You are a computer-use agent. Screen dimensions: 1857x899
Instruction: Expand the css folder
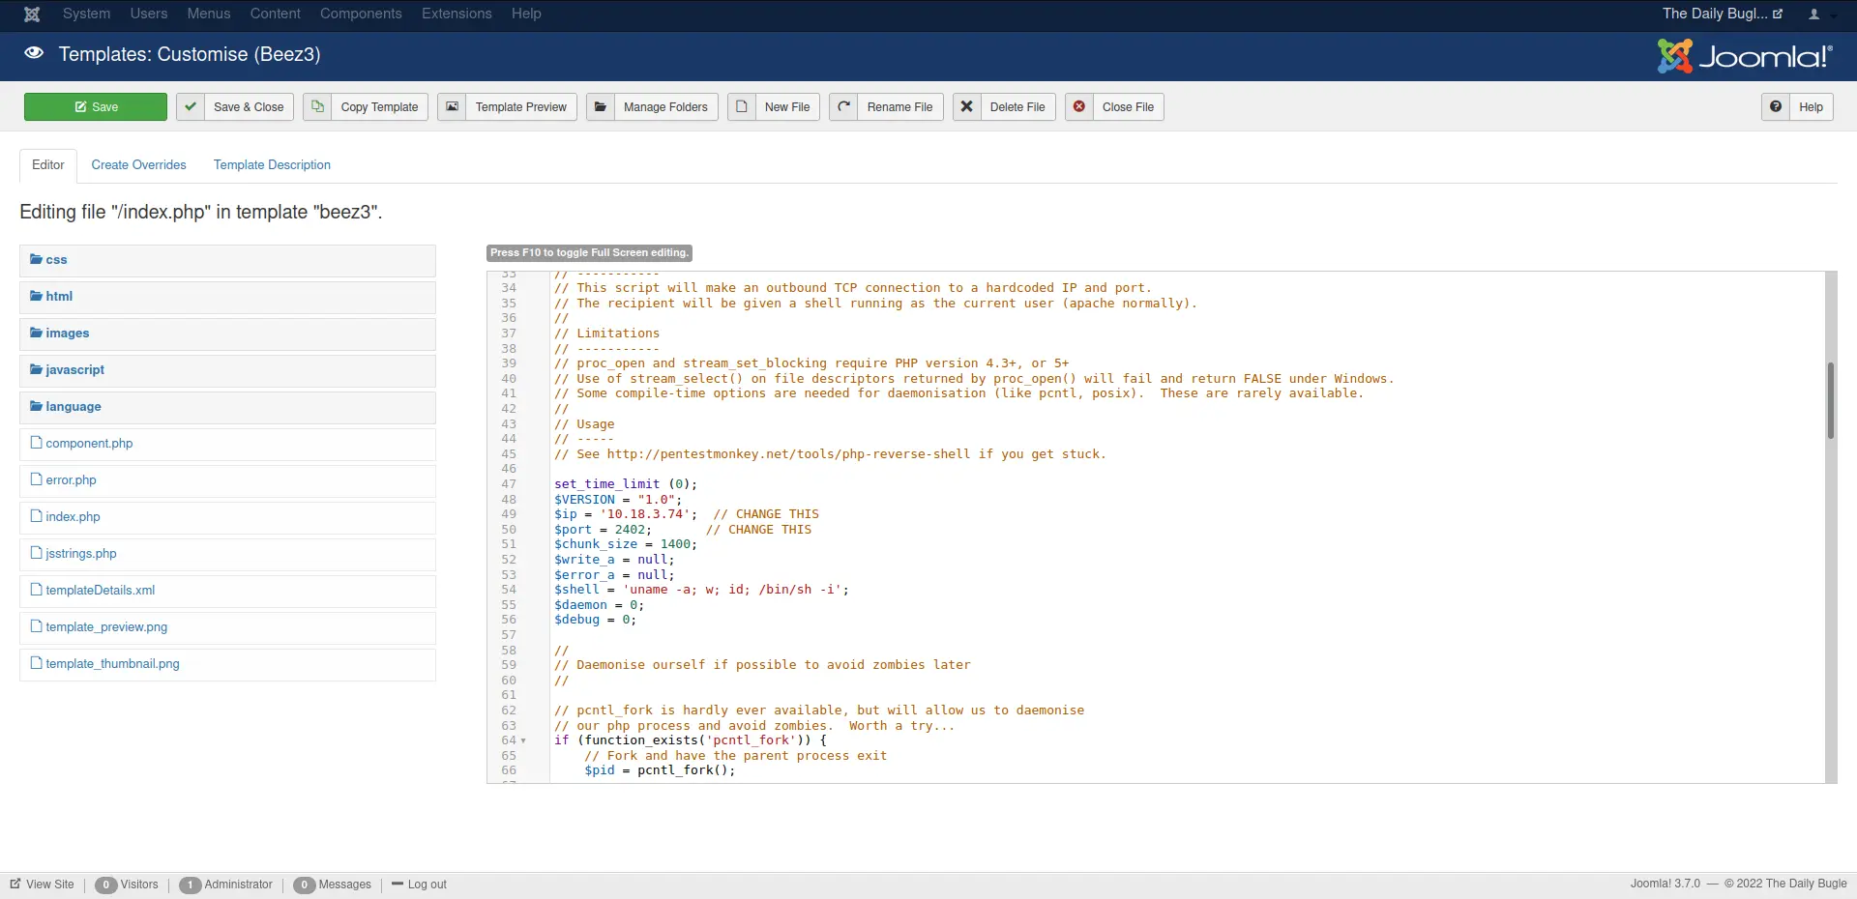tap(227, 260)
